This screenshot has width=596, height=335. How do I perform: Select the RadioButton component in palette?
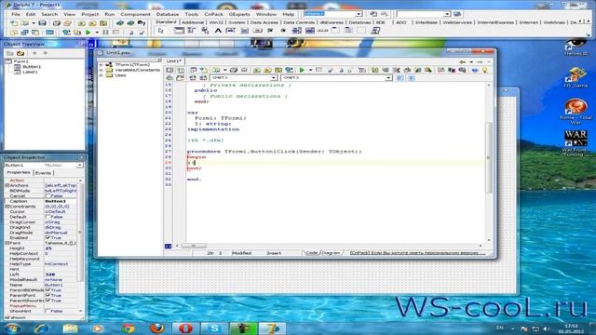(x=283, y=31)
